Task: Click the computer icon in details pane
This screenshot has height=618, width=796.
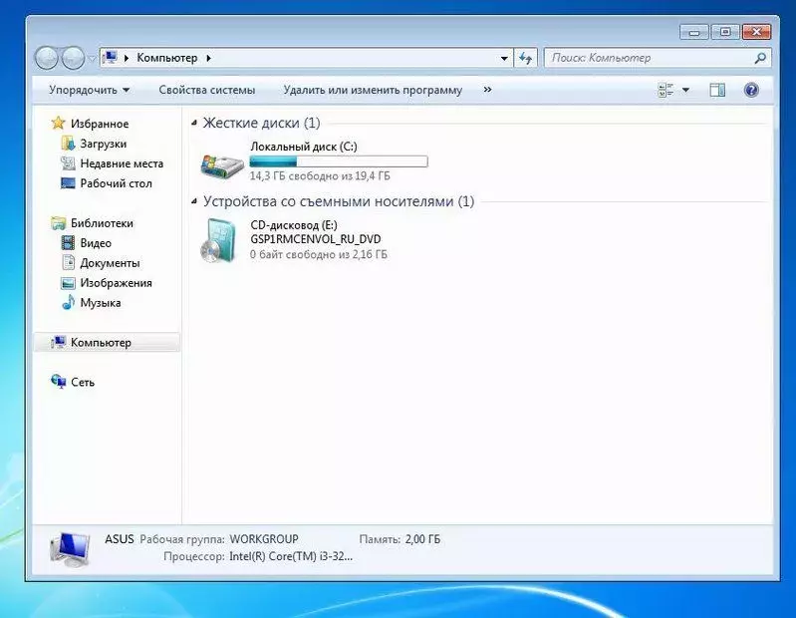Action: 70,550
